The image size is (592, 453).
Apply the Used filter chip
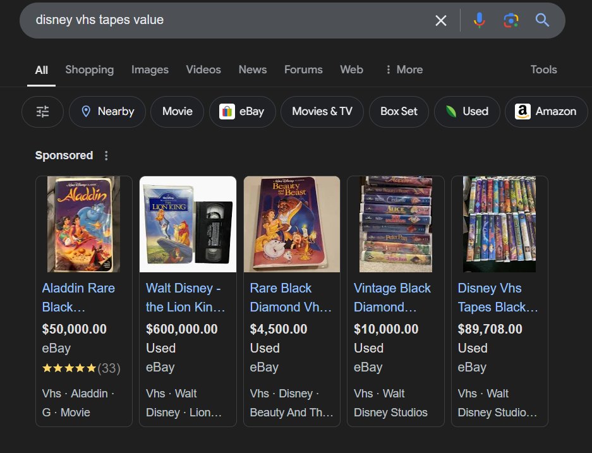point(467,112)
